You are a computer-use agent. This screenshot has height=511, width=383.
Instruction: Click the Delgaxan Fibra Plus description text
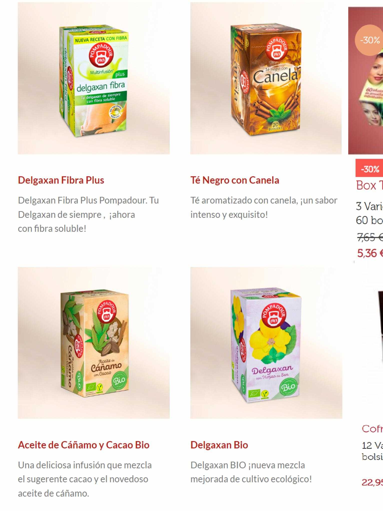point(88,214)
